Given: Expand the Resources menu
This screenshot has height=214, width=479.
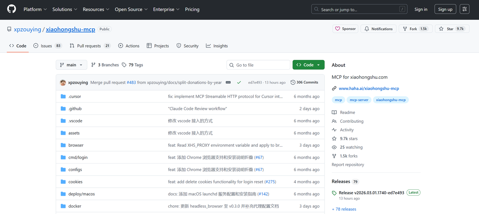Looking at the screenshot, I should click(x=96, y=9).
